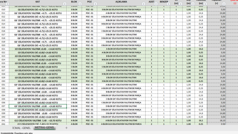Select the ADET cell in row 024
The image size is (238, 134).
click(x=152, y=60)
